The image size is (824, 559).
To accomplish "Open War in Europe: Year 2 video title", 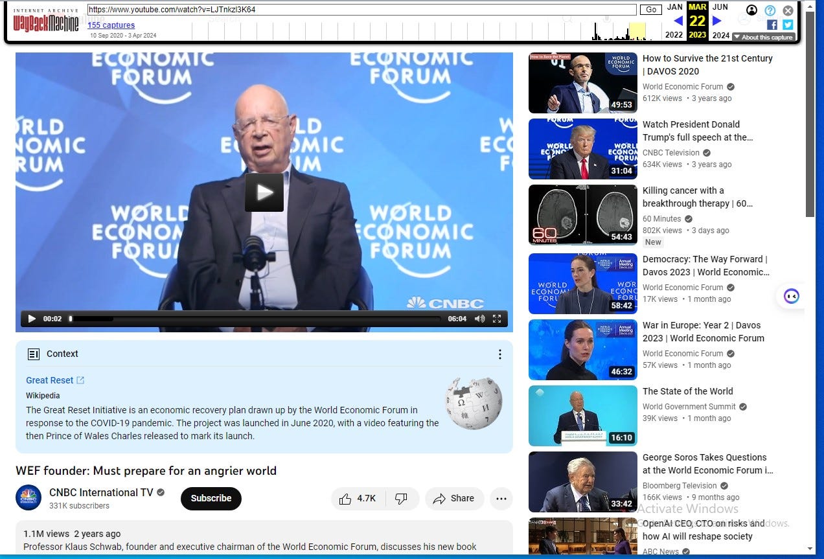I will click(x=704, y=332).
